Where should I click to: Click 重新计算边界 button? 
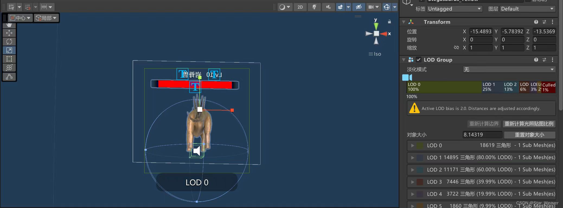coord(484,124)
